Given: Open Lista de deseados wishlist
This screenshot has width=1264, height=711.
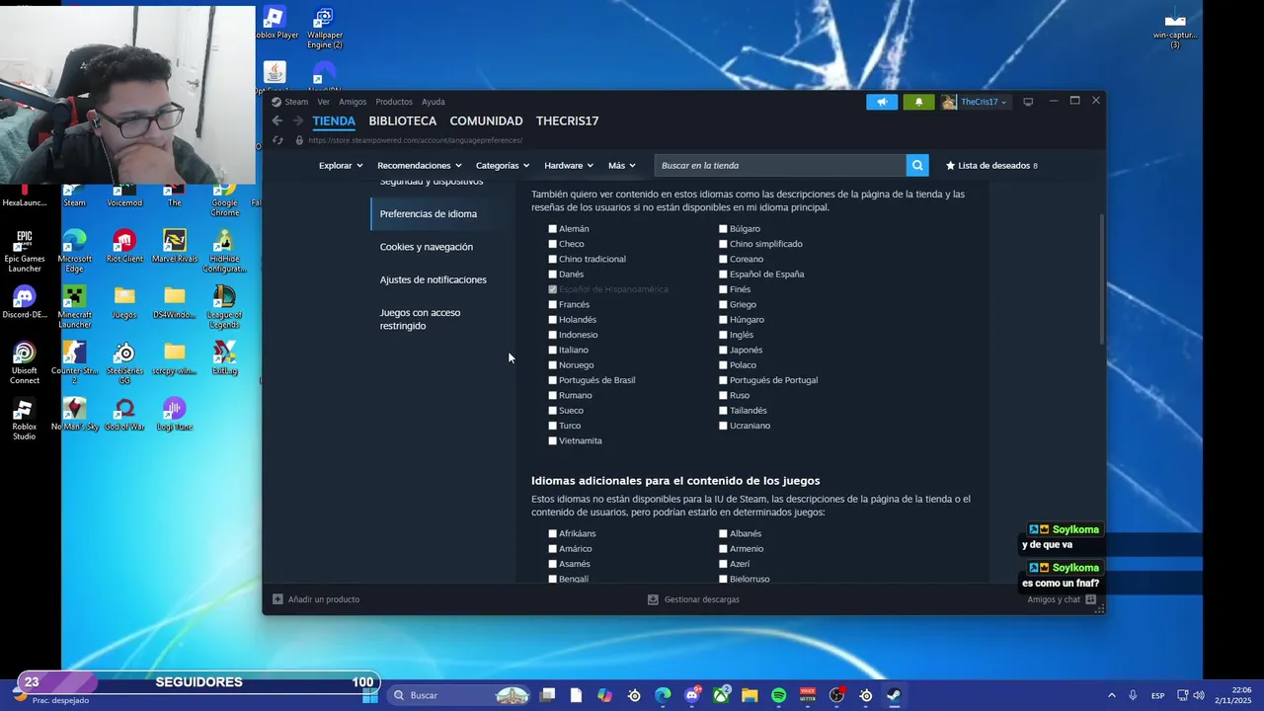Looking at the screenshot, I should click(x=991, y=165).
